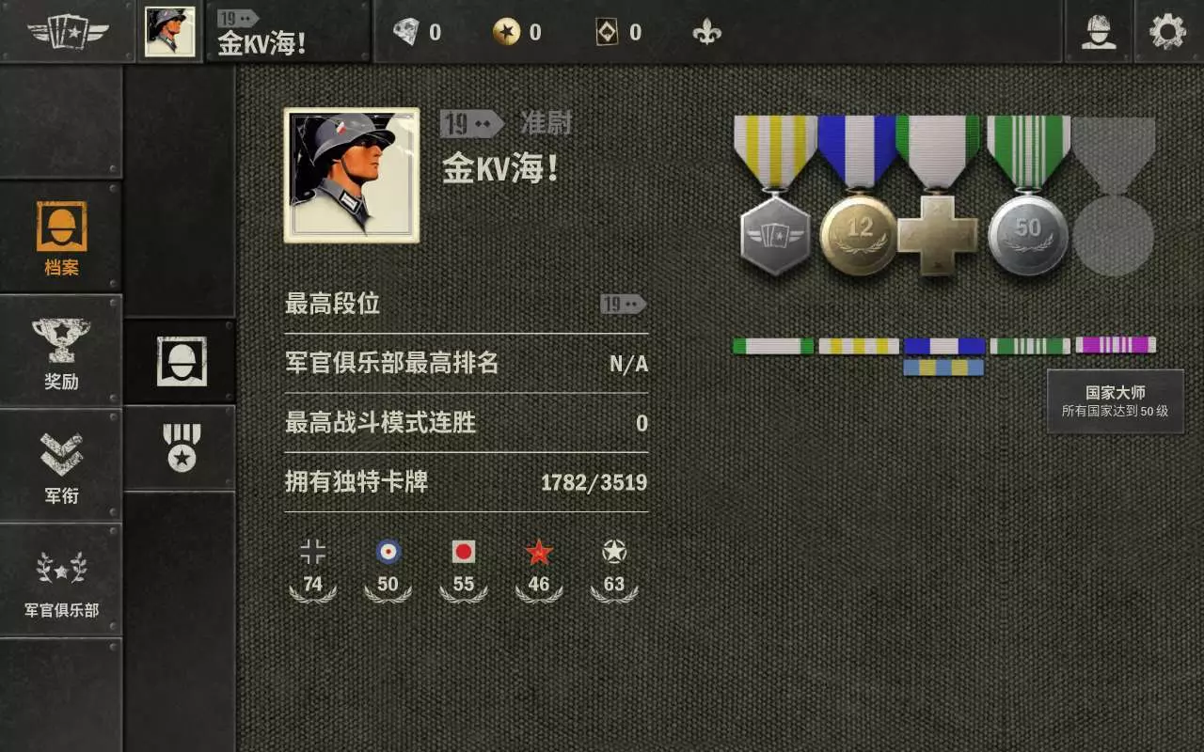Image resolution: width=1204 pixels, height=752 pixels.
Task: Click the diamond currency icon
Action: [x=406, y=32]
